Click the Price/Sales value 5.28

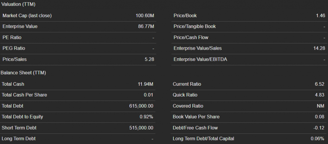[x=149, y=59]
